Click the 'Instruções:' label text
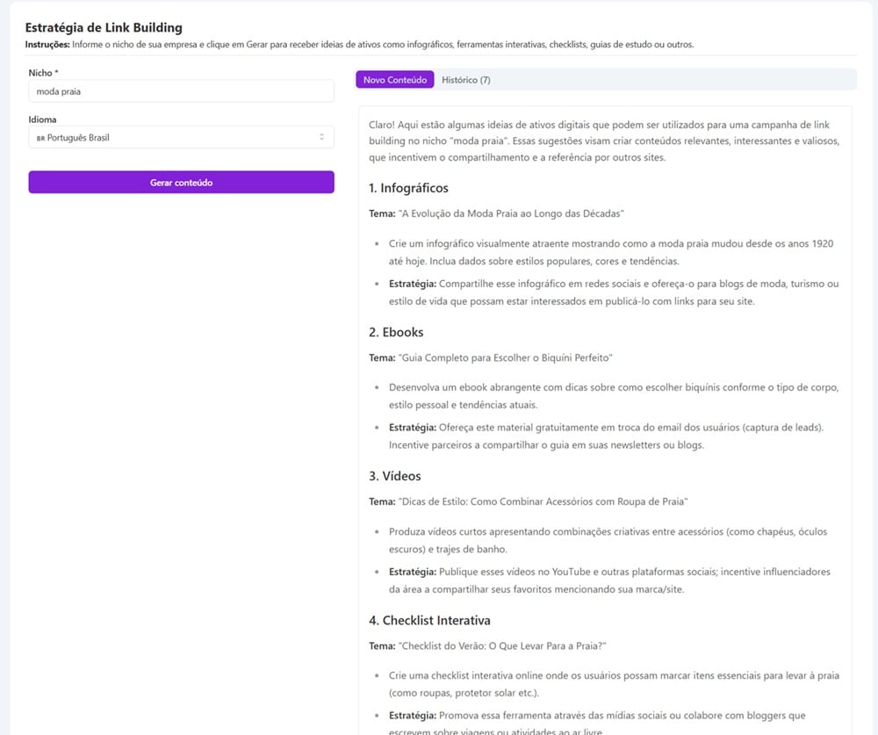The height and width of the screenshot is (735, 878). coord(47,44)
